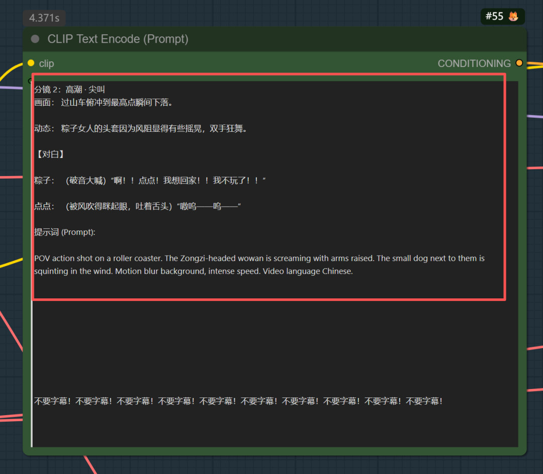
Task: Click the #55 node ID badge
Action: pos(502,16)
